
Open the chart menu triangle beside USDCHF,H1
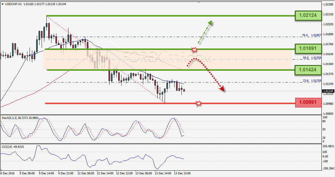[x=2, y=4]
